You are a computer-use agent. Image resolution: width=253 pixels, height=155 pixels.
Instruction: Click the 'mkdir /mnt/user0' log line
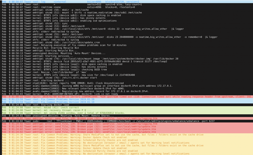[x=43, y=26]
